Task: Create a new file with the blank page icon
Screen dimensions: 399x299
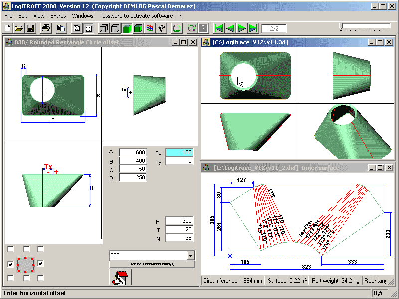Action: click(x=8, y=28)
